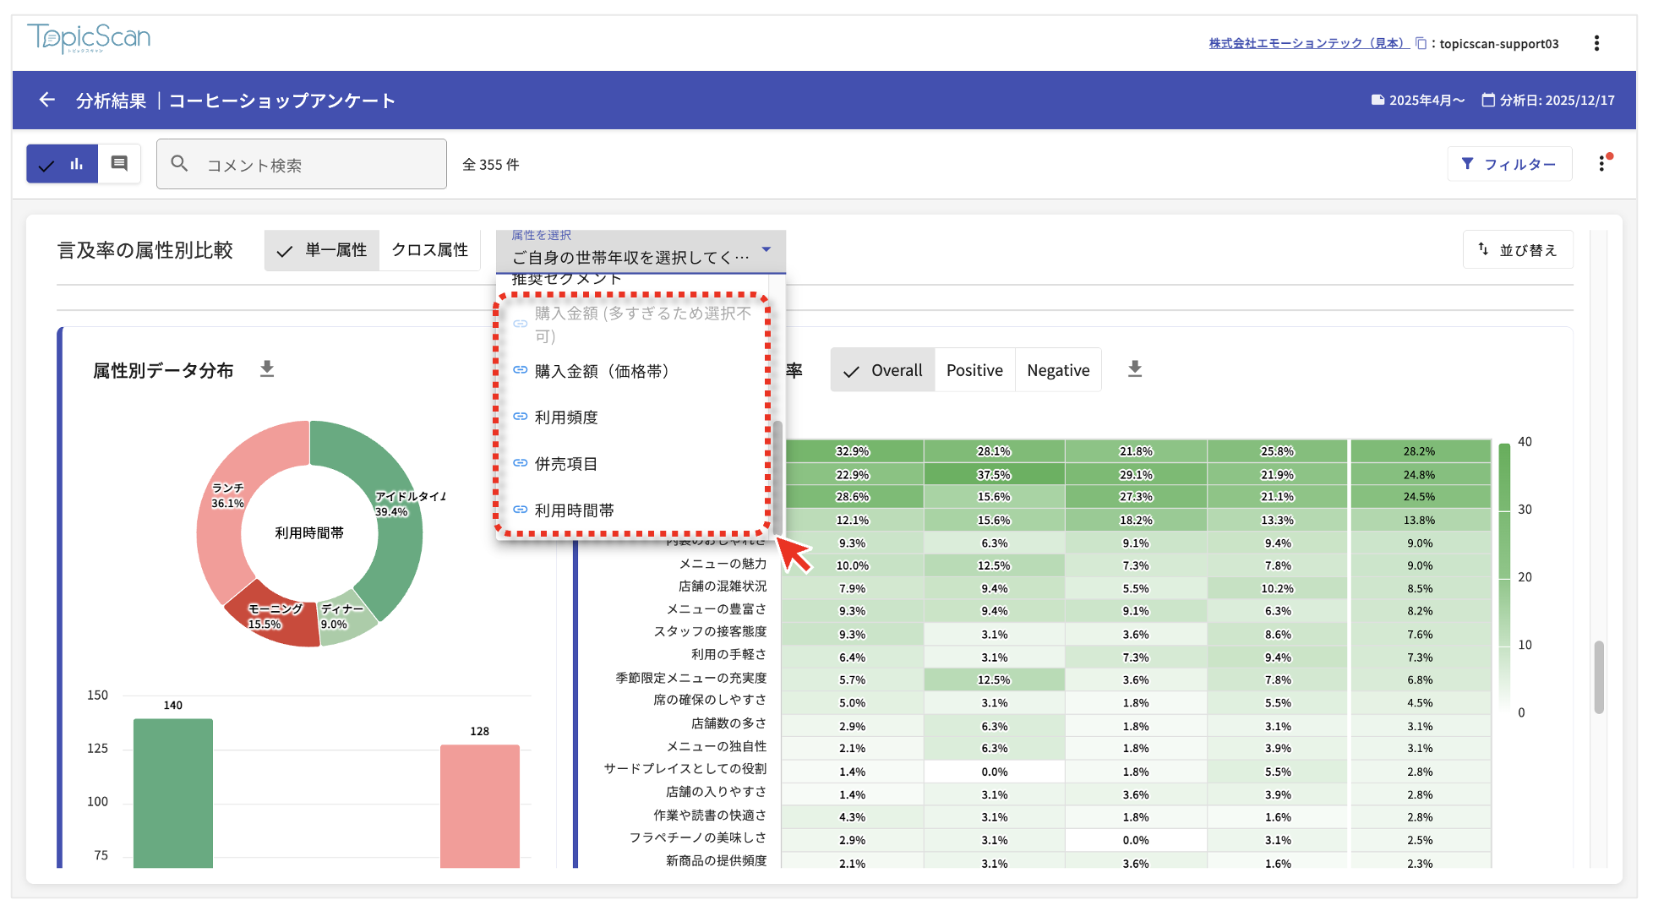The height and width of the screenshot is (911, 1653).
Task: Copy the account ID using copy icon
Action: click(1421, 43)
